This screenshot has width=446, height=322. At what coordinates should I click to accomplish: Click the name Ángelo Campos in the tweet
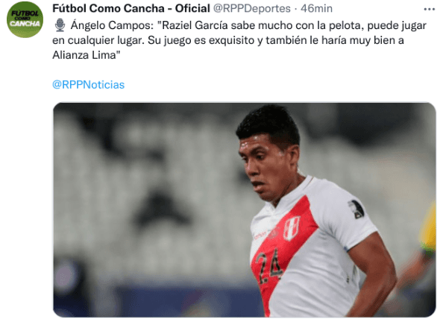(x=110, y=25)
